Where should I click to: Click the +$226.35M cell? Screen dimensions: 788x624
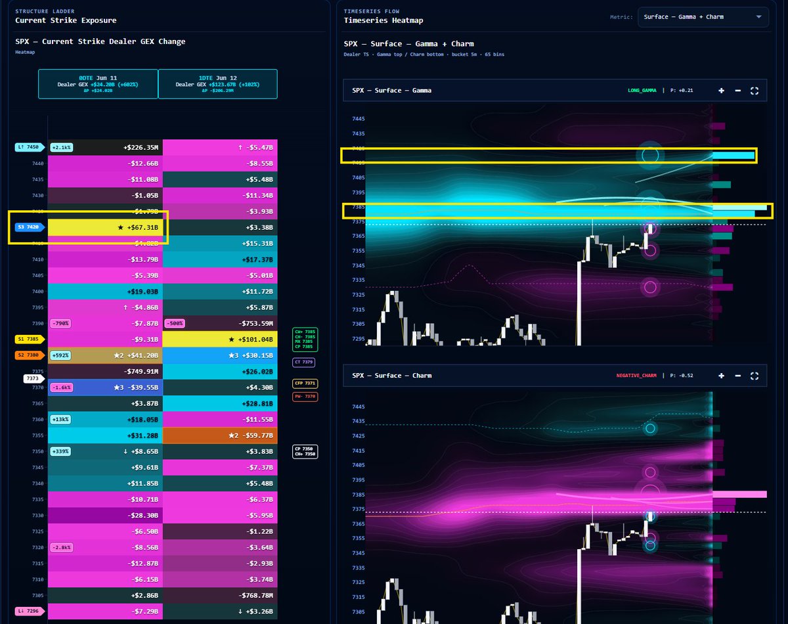(x=105, y=147)
